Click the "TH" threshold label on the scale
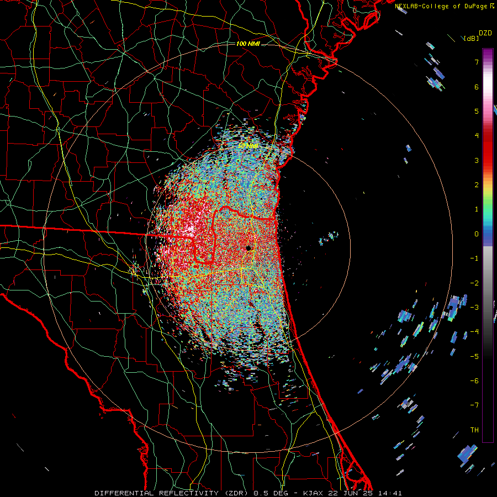Screen dimensions: 497x497 click(x=474, y=430)
